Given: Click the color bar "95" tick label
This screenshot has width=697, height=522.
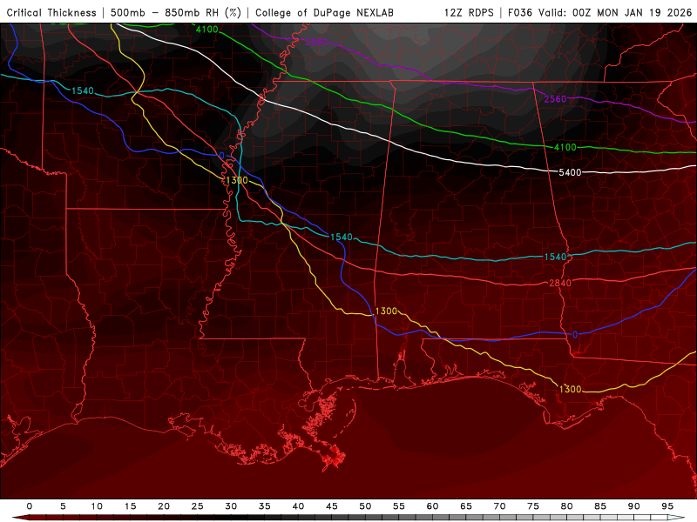Looking at the screenshot, I should [x=667, y=506].
